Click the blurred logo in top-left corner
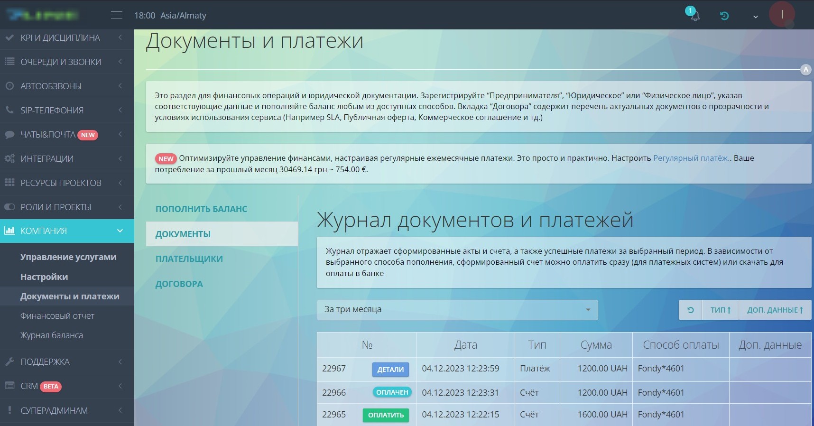The width and height of the screenshot is (814, 426). pyautogui.click(x=43, y=15)
